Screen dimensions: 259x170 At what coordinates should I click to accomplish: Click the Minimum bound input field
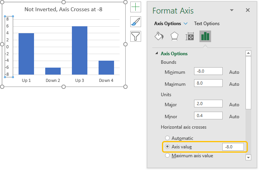pyautogui.click(x=209, y=71)
